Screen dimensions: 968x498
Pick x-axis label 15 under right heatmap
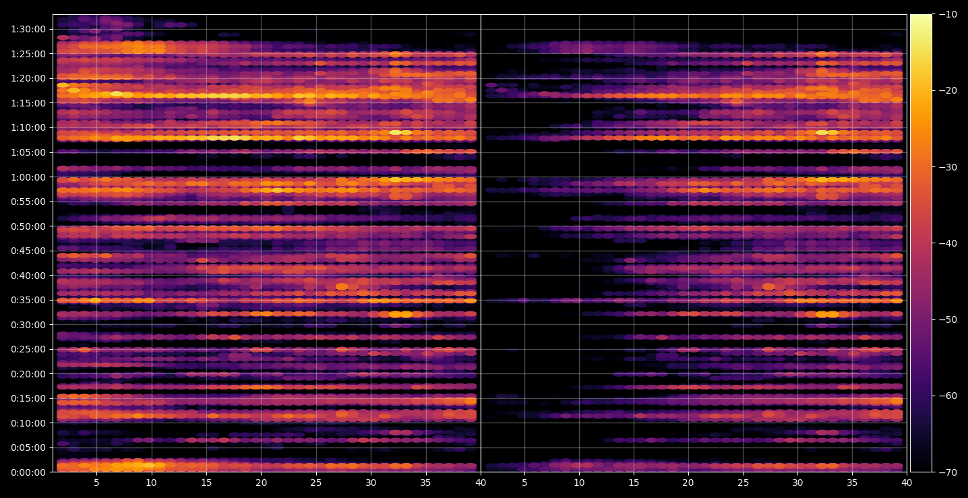(x=634, y=483)
